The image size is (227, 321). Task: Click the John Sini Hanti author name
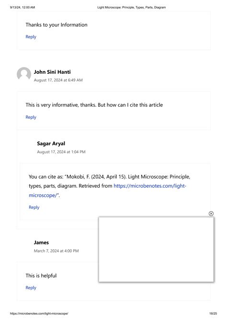point(52,72)
